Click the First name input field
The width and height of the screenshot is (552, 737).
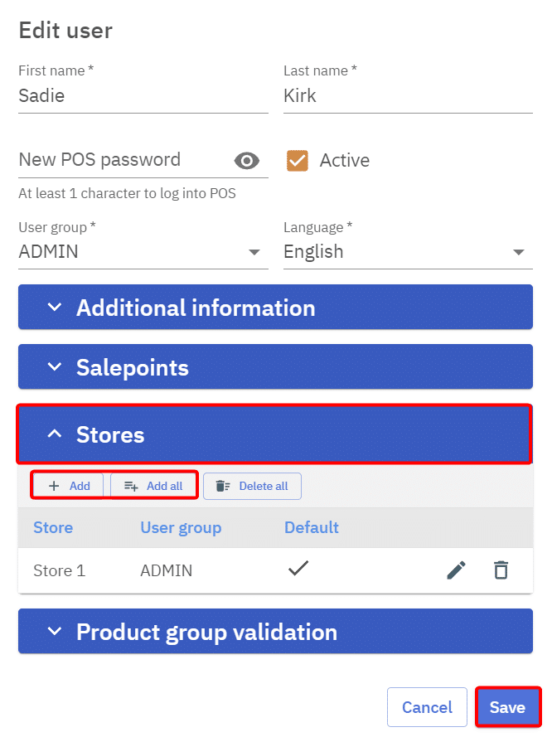pyautogui.click(x=143, y=96)
